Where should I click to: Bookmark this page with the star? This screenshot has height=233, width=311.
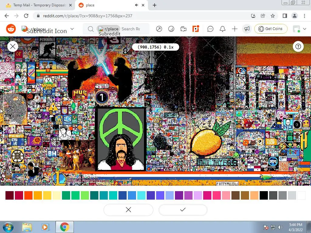coord(273,16)
